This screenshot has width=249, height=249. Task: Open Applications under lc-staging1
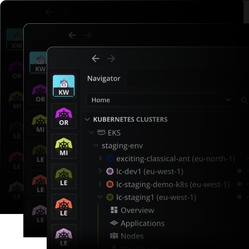[143, 223]
